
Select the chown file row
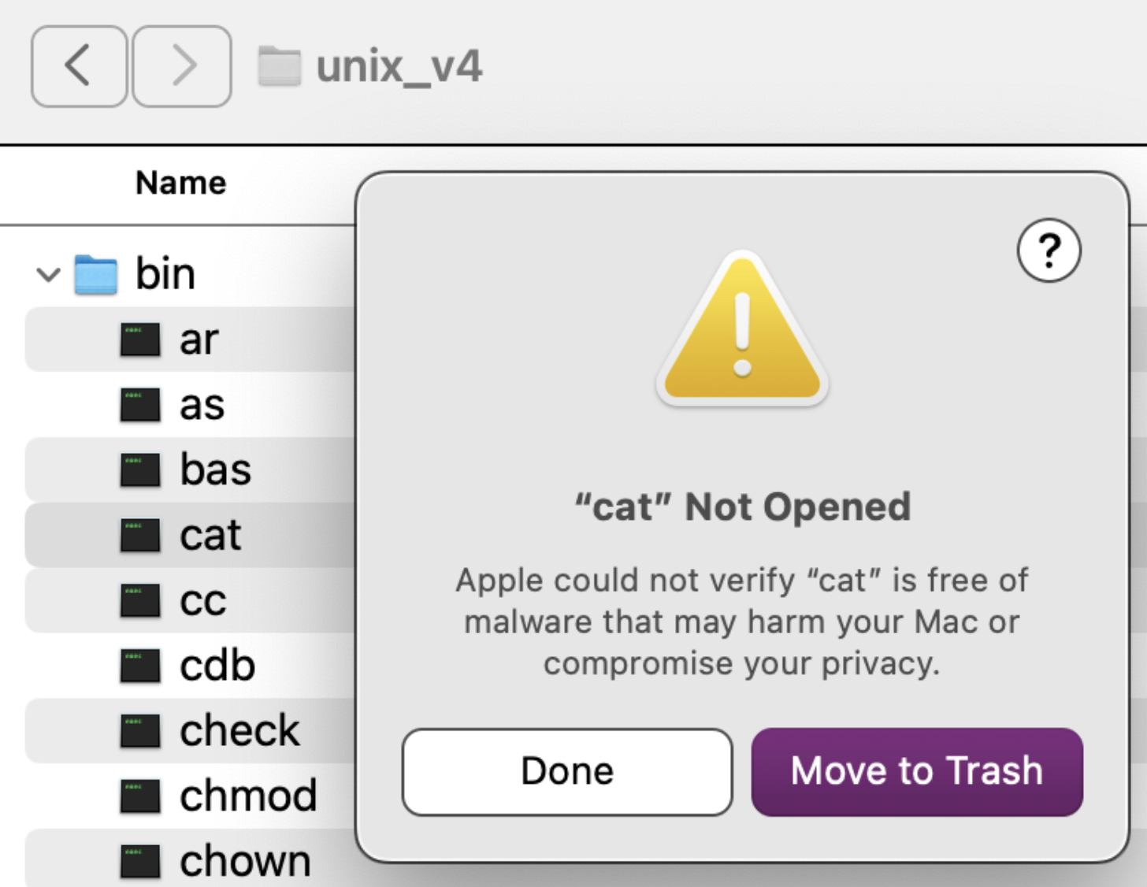click(244, 861)
